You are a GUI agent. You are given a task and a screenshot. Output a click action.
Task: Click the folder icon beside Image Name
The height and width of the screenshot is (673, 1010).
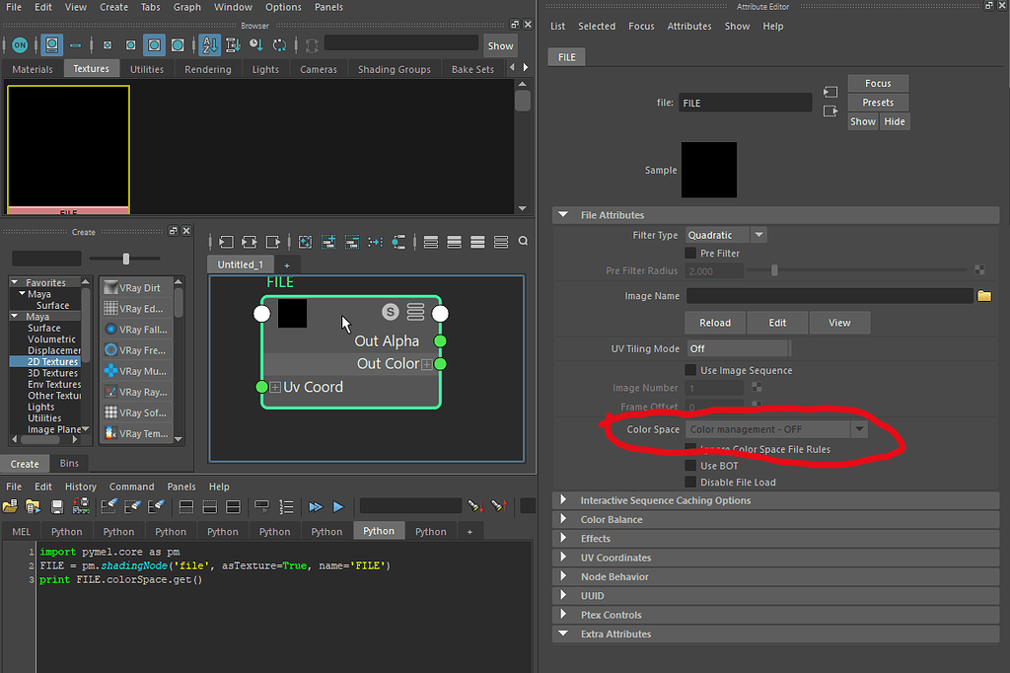point(983,296)
